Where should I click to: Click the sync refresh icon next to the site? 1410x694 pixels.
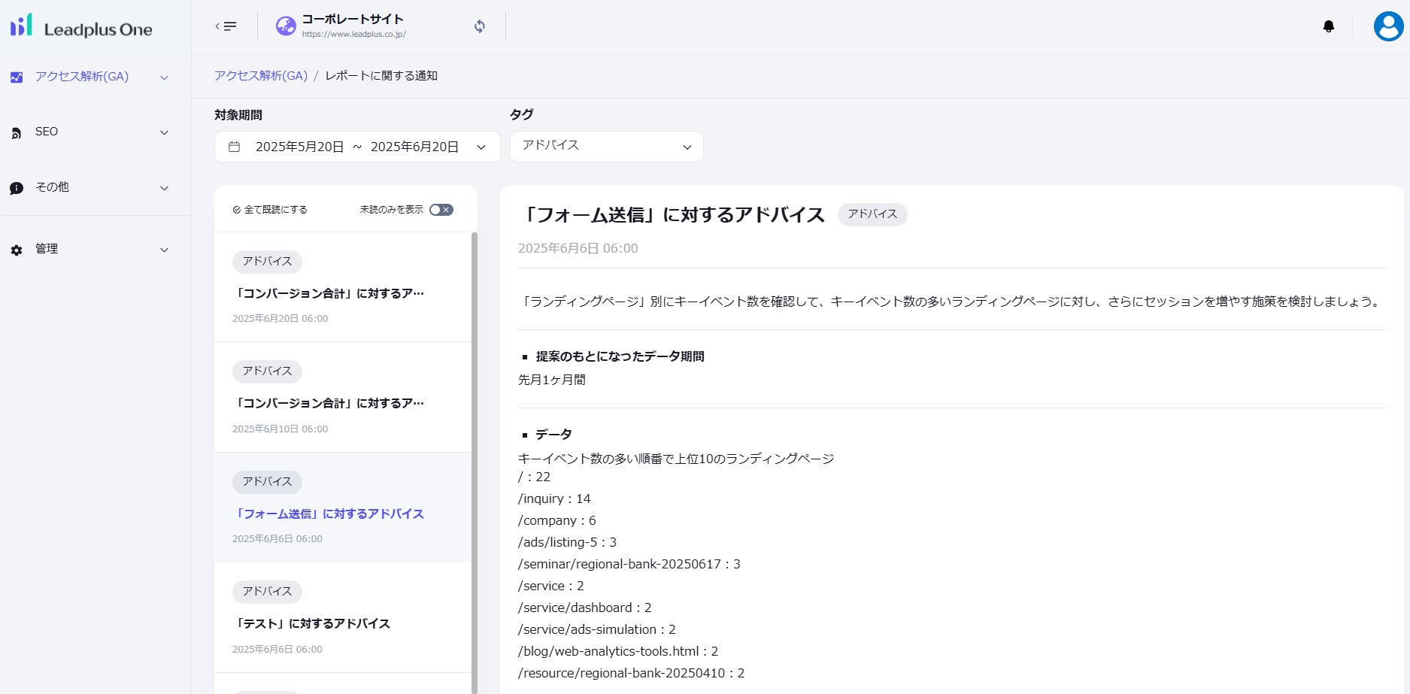click(x=480, y=26)
